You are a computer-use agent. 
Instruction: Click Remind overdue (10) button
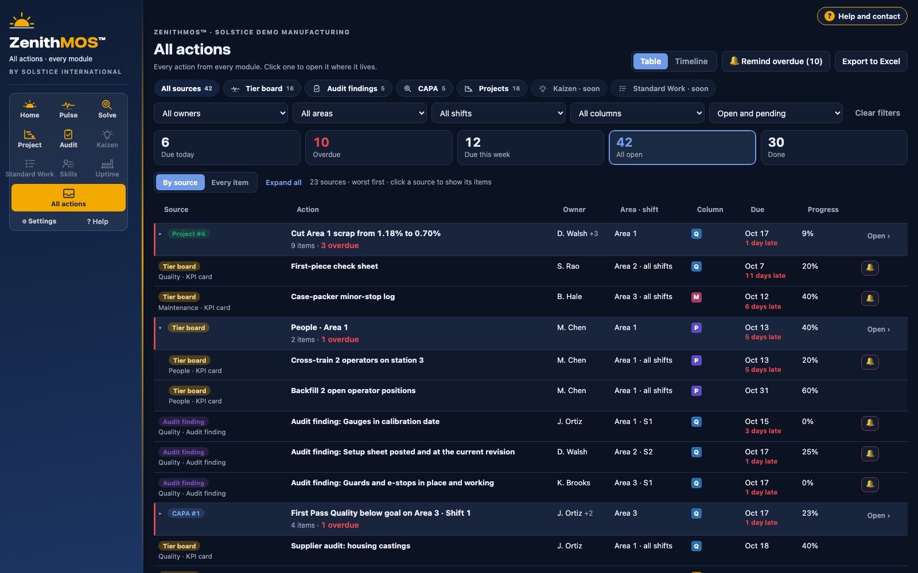(x=775, y=61)
